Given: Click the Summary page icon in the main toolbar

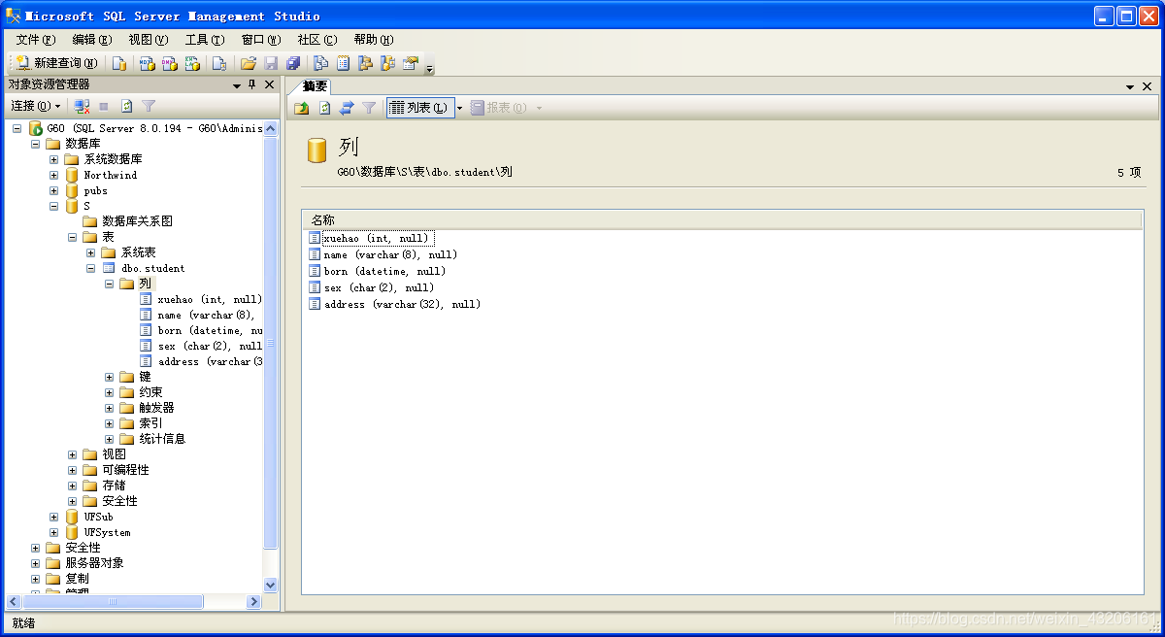Looking at the screenshot, I should 344,63.
